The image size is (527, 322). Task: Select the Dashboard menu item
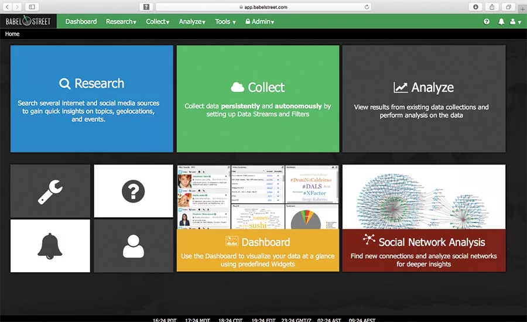pyautogui.click(x=81, y=22)
